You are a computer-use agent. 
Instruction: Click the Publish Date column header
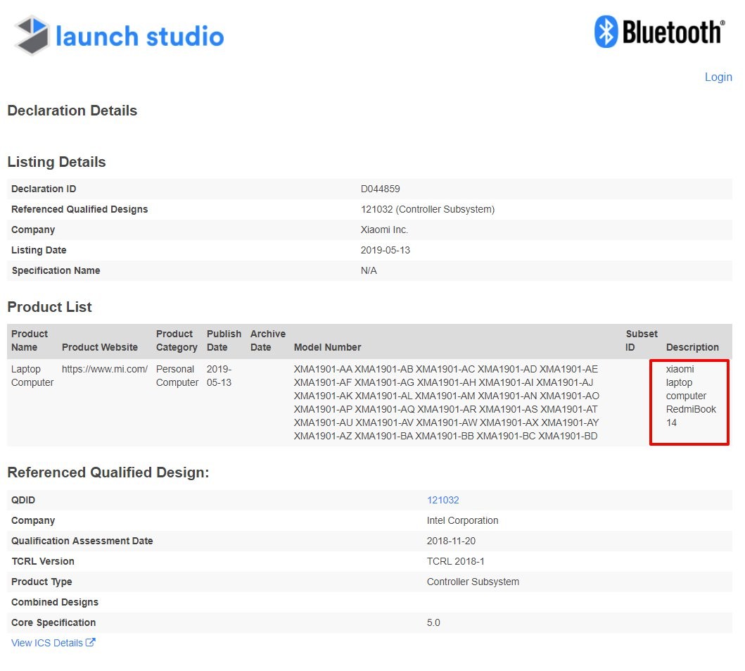[224, 341]
